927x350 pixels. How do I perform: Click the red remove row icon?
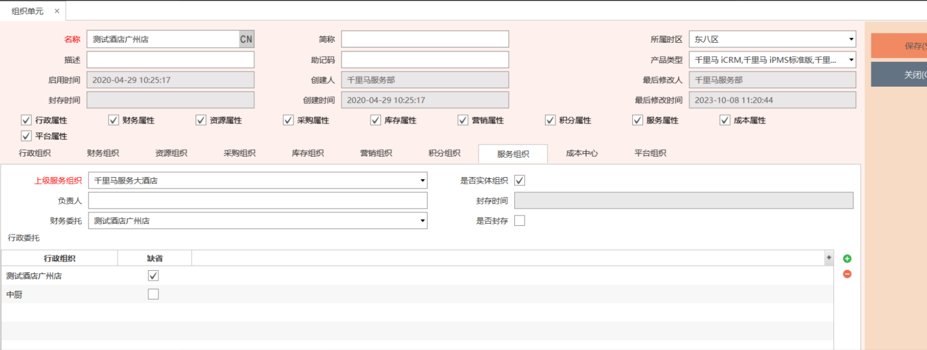847,274
